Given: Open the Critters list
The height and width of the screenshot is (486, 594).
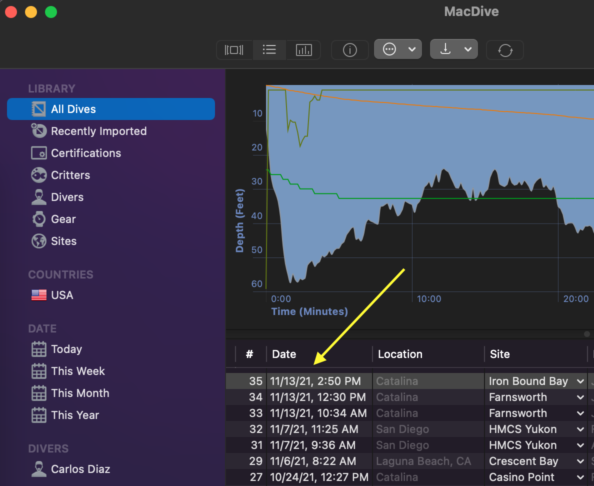Looking at the screenshot, I should click(x=70, y=175).
